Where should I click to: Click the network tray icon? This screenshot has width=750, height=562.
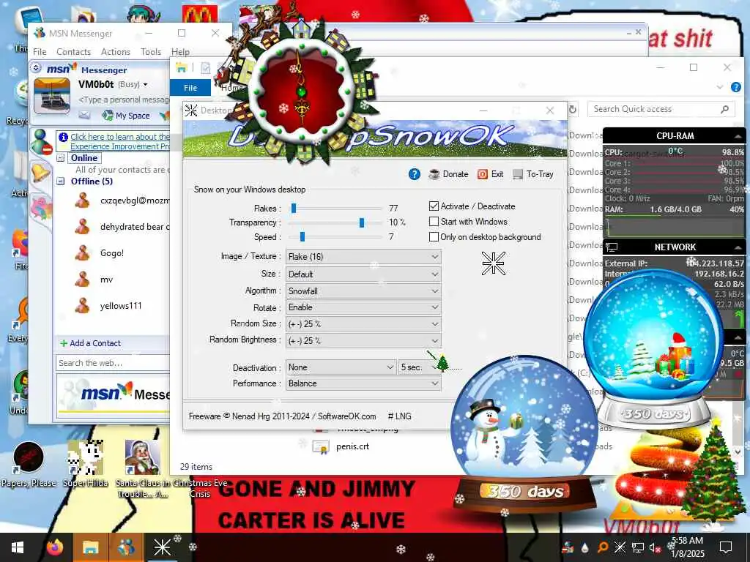[638, 547]
